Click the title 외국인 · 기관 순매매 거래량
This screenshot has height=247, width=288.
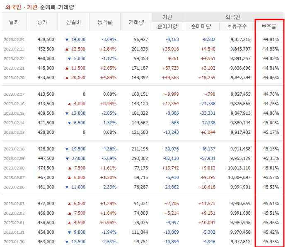(x=40, y=7)
